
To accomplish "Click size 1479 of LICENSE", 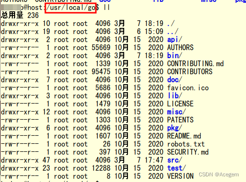I will click(103, 104).
